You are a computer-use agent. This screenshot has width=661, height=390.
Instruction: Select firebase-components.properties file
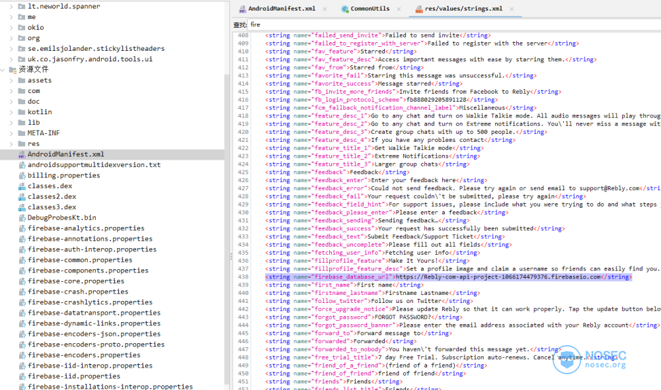(x=88, y=271)
